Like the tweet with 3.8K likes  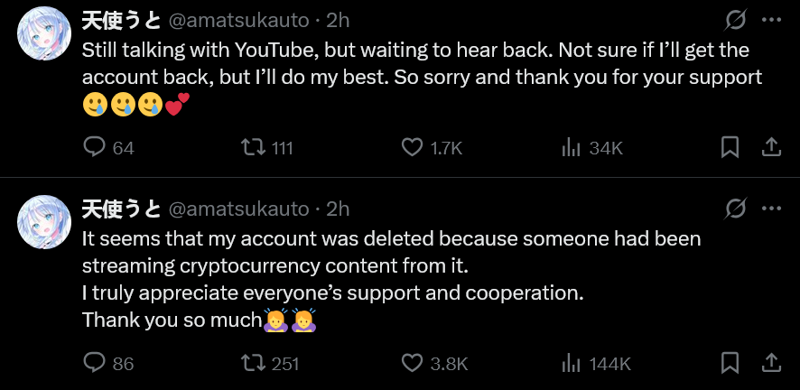coord(412,363)
